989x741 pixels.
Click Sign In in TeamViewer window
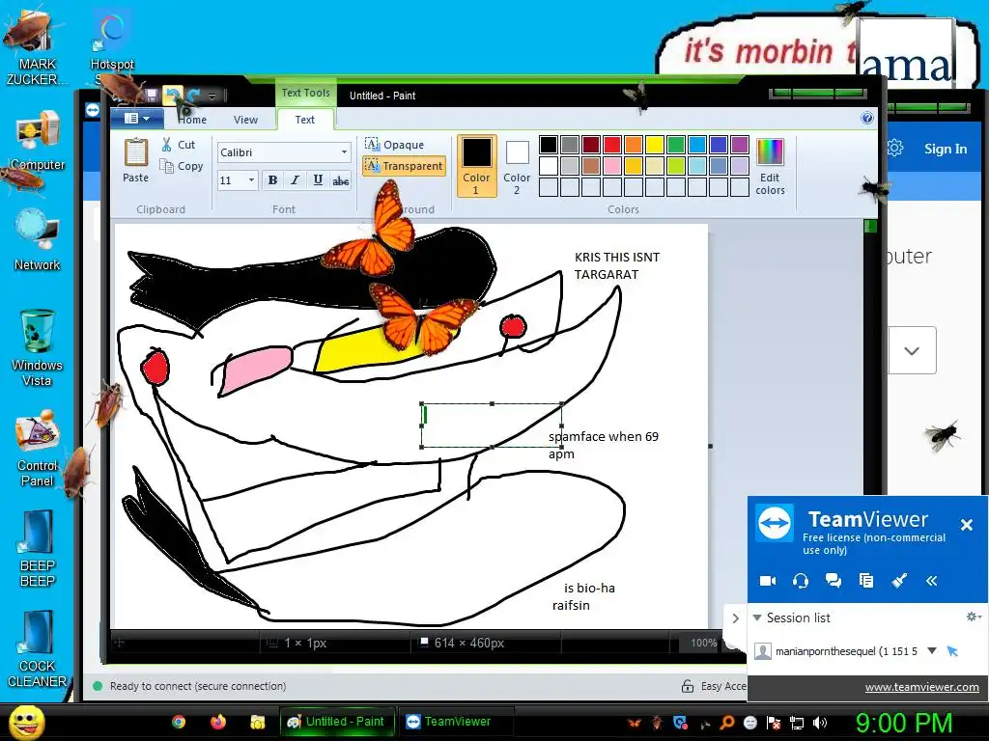tap(946, 149)
